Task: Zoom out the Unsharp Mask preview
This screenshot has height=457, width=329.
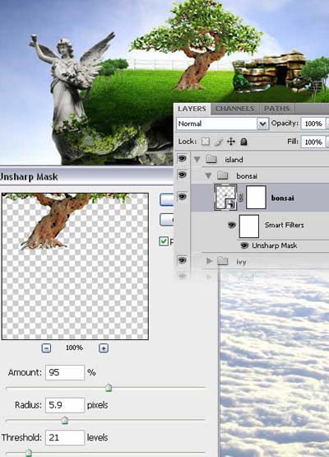Action: pos(46,348)
